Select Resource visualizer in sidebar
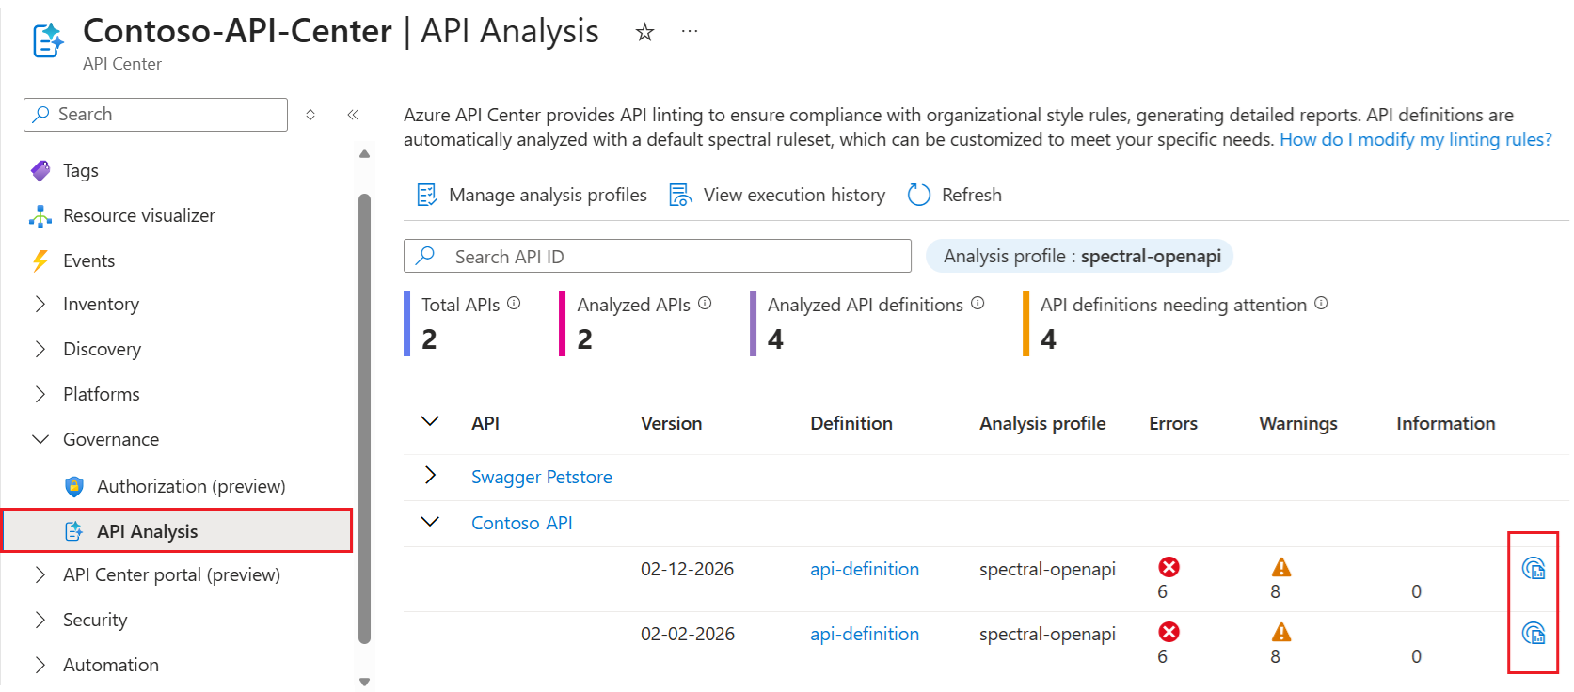1574x692 pixels. 138,215
